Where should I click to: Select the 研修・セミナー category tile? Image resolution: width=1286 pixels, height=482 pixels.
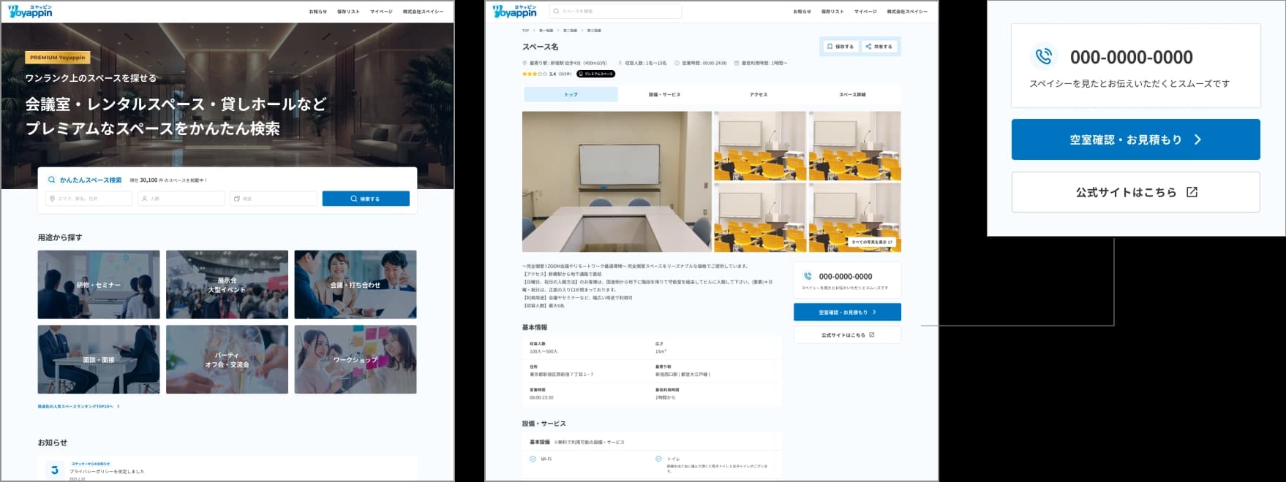point(99,285)
